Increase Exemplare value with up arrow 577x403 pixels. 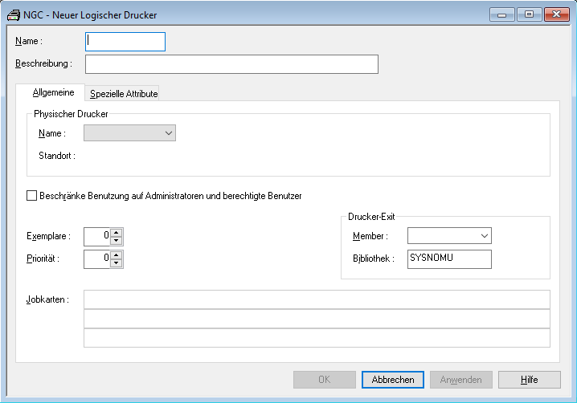coord(117,232)
